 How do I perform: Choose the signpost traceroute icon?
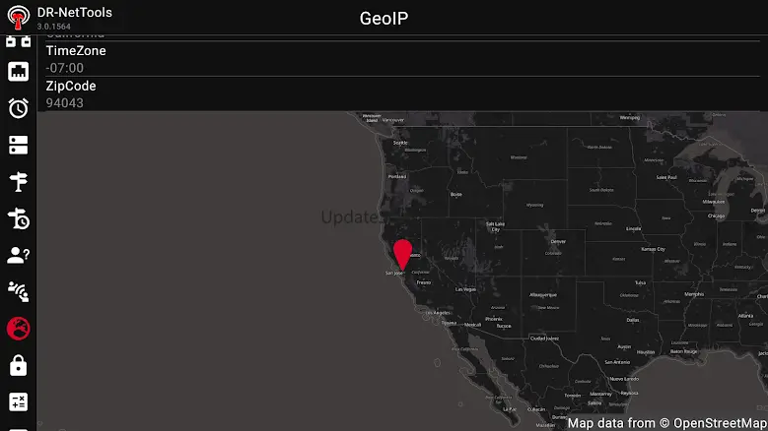pyautogui.click(x=18, y=182)
